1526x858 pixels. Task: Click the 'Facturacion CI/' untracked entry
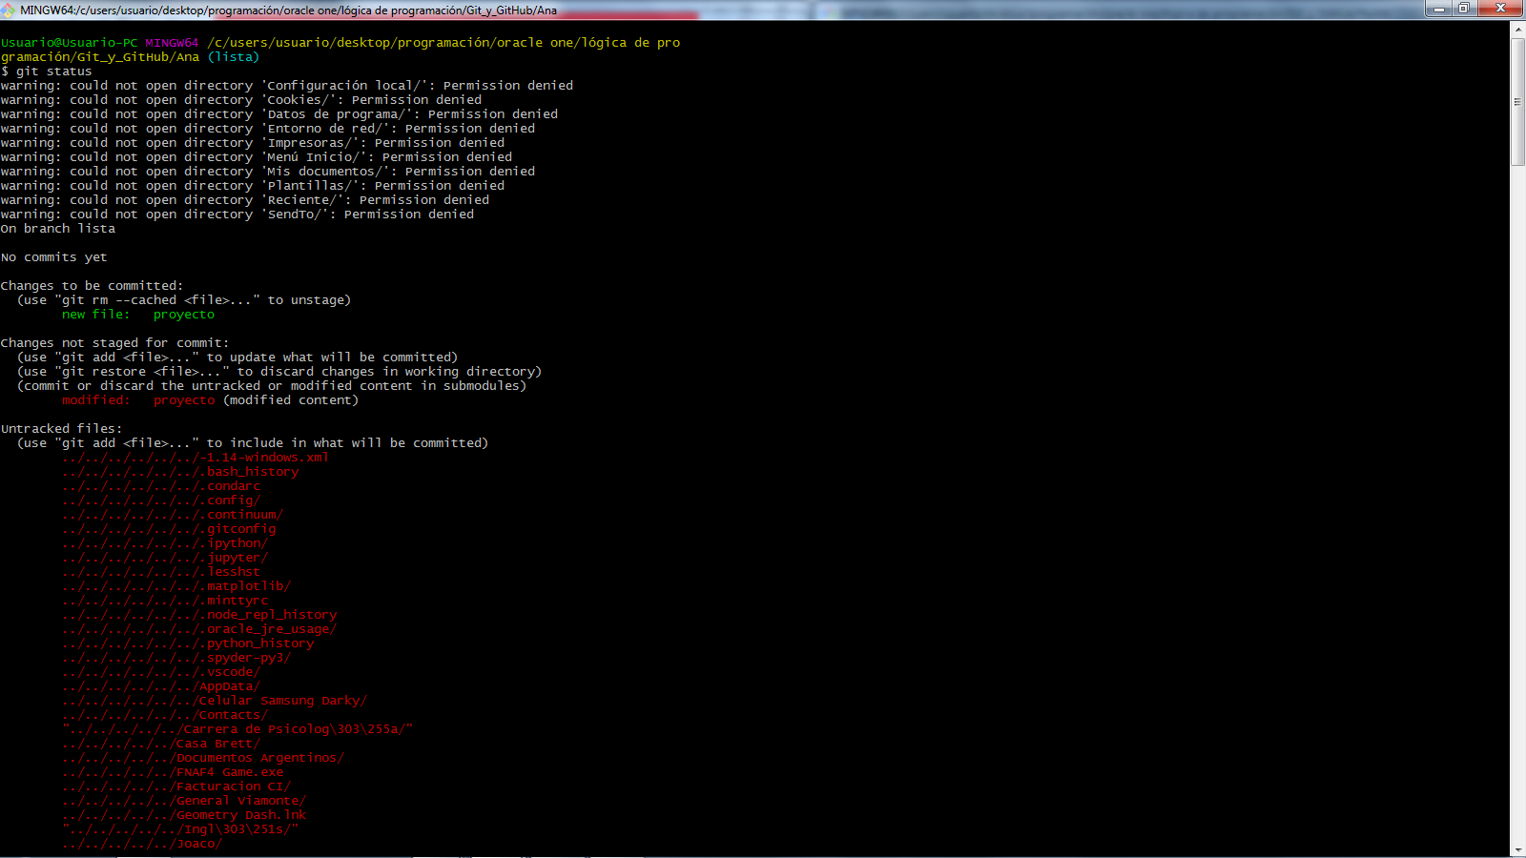(x=176, y=786)
